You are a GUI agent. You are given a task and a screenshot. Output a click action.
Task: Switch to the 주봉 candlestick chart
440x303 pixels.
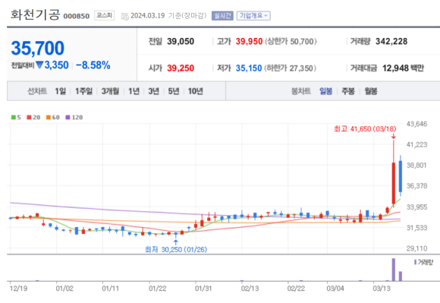pos(348,91)
